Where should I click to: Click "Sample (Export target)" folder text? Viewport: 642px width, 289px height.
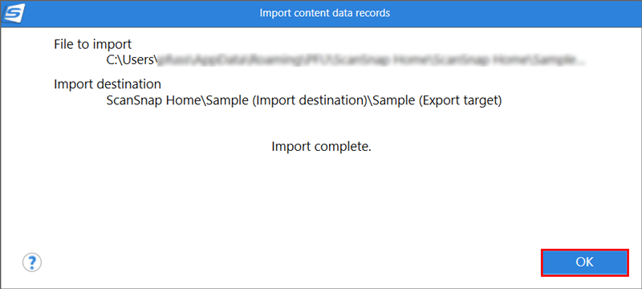(437, 101)
